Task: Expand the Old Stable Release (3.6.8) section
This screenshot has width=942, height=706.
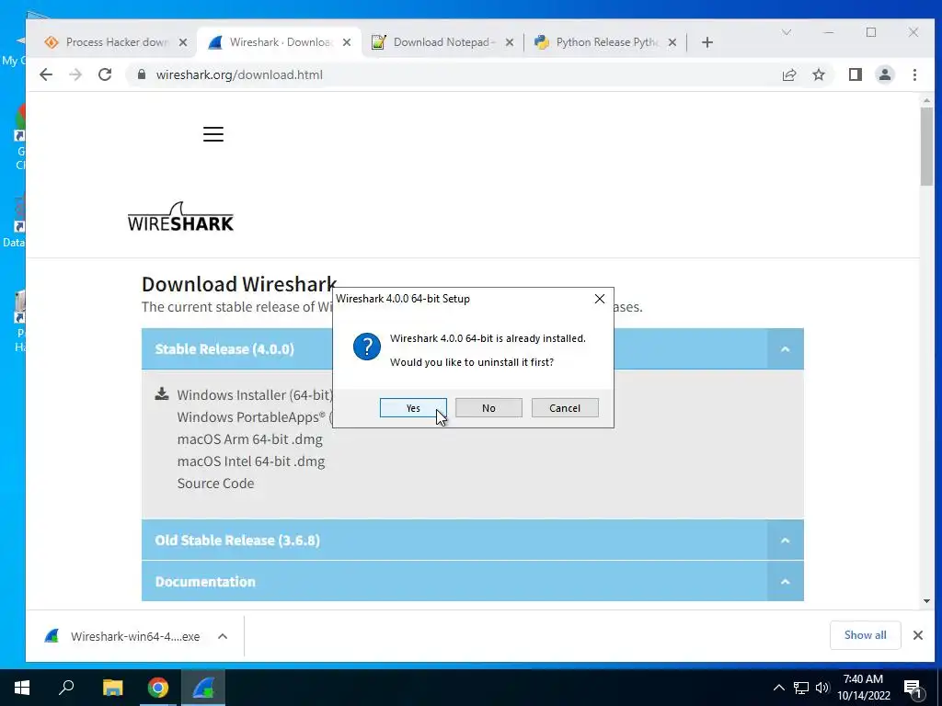Action: pos(785,541)
